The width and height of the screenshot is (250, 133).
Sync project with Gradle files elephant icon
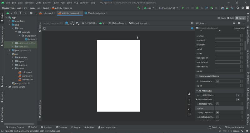[222, 8]
